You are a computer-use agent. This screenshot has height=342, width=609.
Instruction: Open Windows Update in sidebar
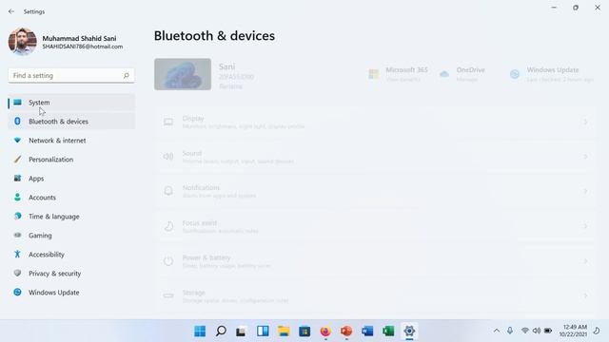pyautogui.click(x=71, y=293)
